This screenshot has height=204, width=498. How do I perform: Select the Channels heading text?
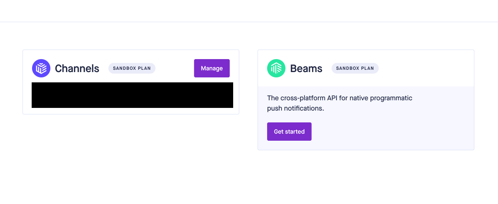click(x=77, y=69)
